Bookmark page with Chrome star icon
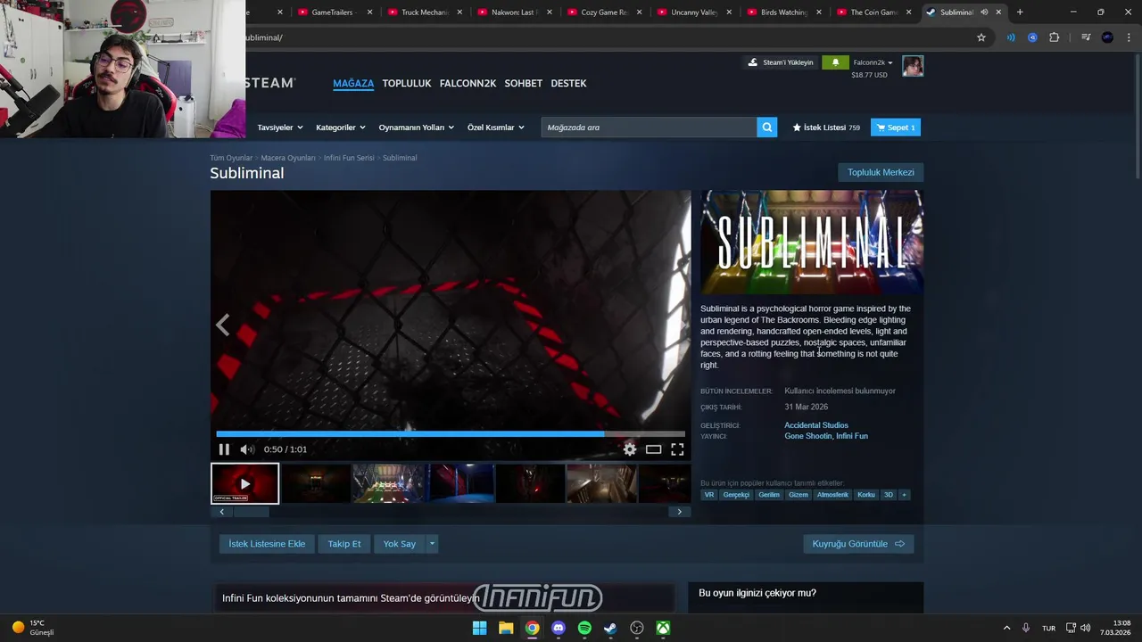The width and height of the screenshot is (1142, 642). (981, 37)
